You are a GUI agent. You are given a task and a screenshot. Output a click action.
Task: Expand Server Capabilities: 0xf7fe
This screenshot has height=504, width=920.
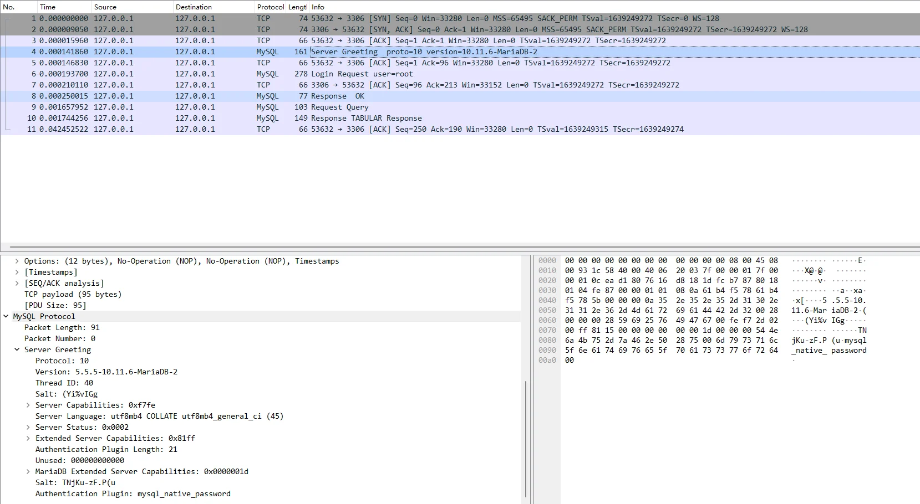coord(28,405)
